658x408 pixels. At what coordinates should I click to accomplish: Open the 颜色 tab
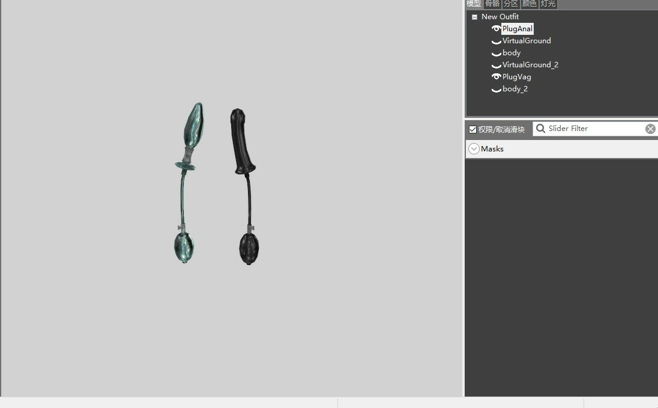(530, 4)
